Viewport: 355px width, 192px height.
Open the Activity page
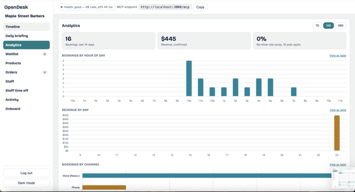(x=26, y=99)
